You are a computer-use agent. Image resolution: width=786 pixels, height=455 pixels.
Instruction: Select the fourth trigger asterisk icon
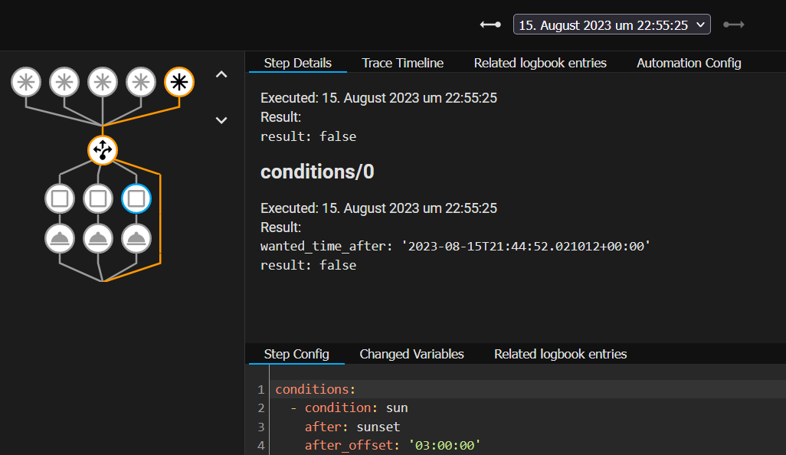[x=141, y=82]
